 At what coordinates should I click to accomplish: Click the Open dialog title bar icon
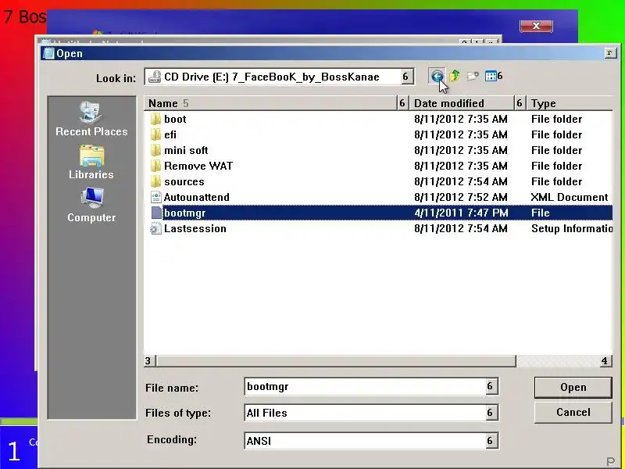[x=49, y=53]
